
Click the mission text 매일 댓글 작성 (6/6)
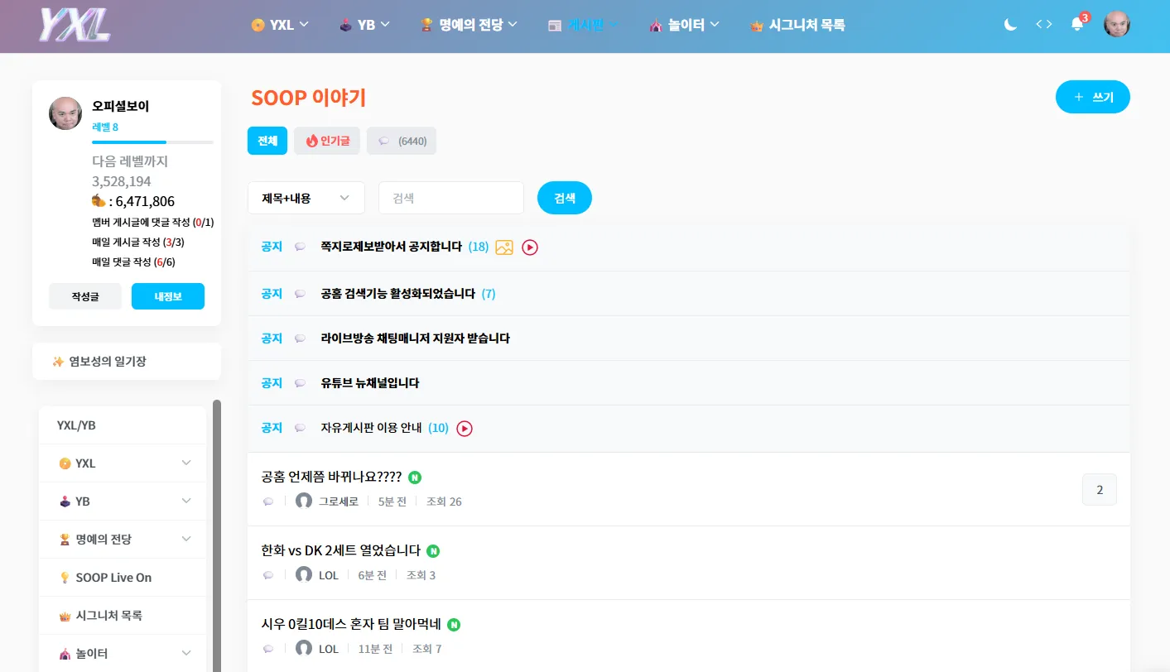point(133,262)
